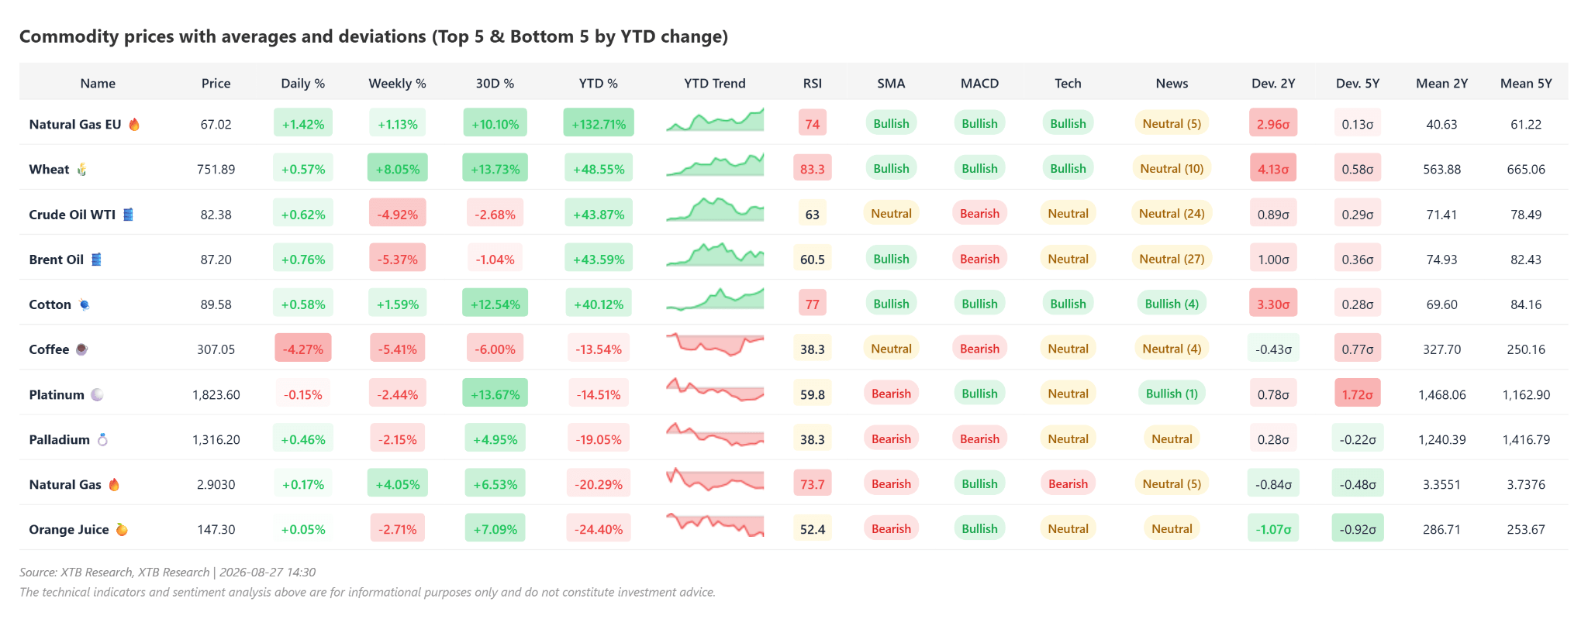Viewport: 1588px width, 619px height.
Task: Sort by the RSI column header
Action: [x=813, y=83]
